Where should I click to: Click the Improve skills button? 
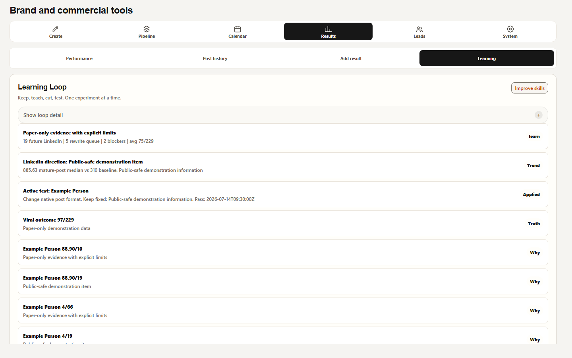pyautogui.click(x=529, y=88)
